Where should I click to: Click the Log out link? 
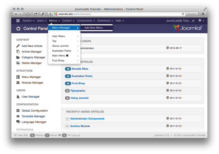point(74,135)
